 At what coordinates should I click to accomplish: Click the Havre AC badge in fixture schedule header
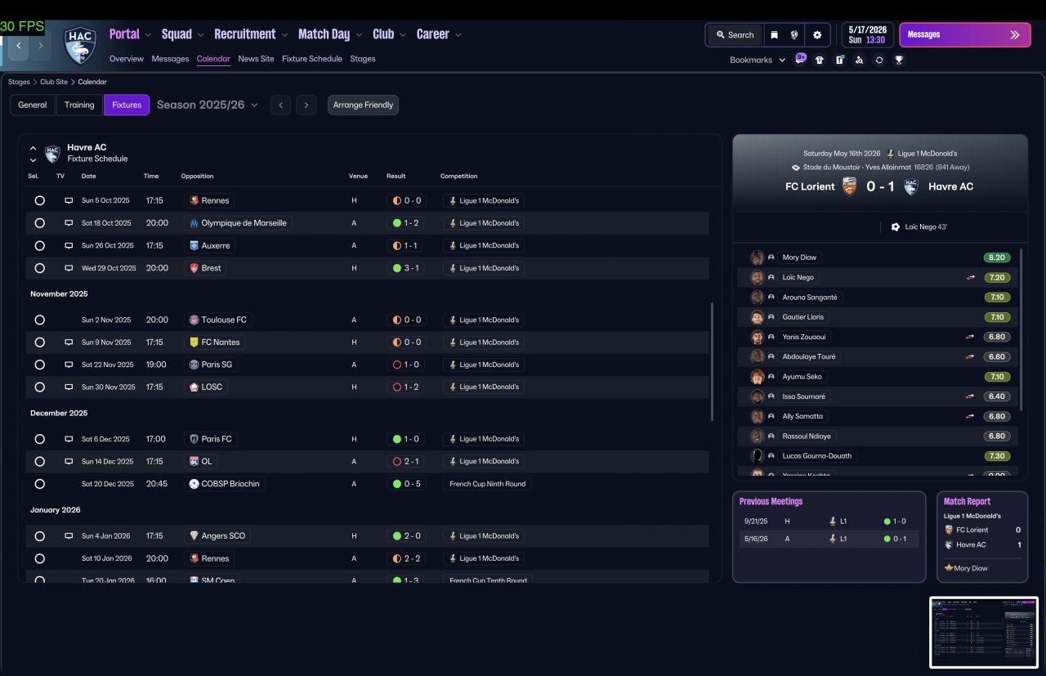click(x=52, y=153)
